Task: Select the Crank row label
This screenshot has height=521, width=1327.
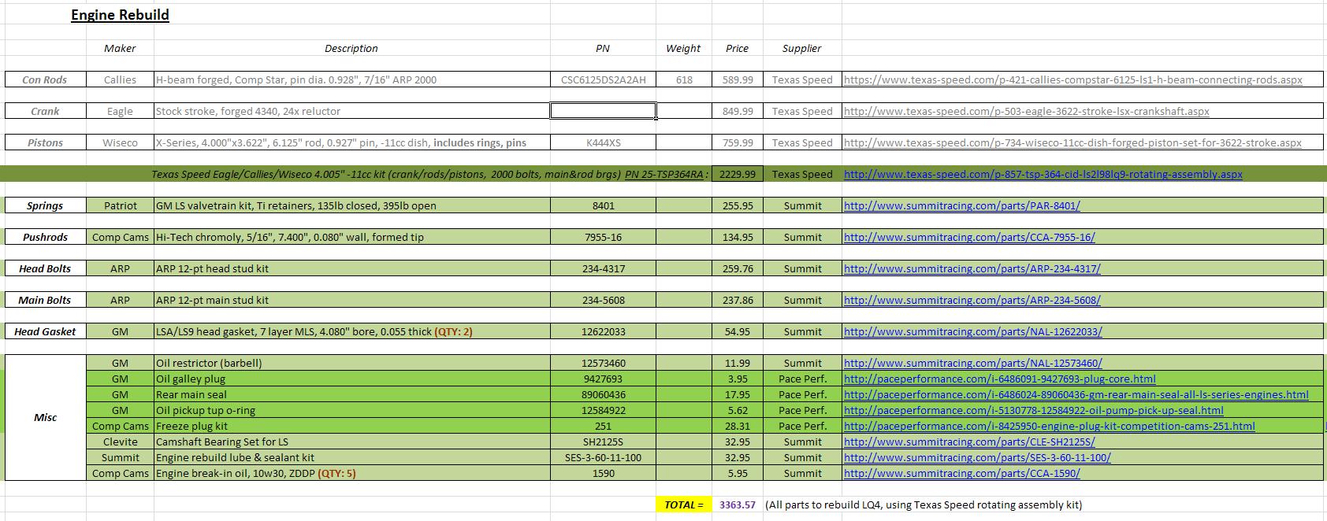Action: pos(45,111)
